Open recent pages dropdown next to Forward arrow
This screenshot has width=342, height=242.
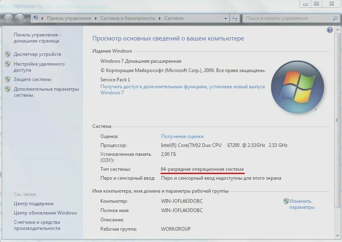28,19
